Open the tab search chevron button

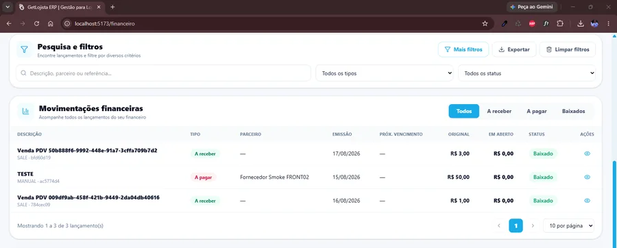click(x=8, y=7)
